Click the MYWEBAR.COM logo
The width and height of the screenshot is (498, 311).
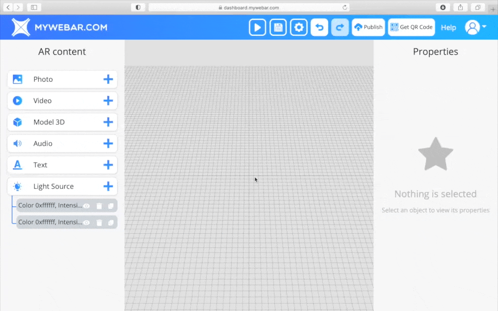point(60,27)
